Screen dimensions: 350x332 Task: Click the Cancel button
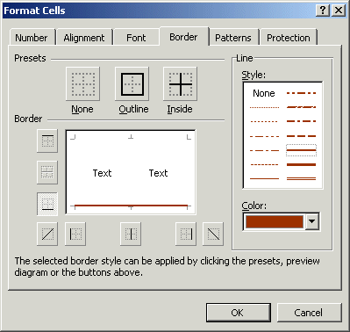(x=309, y=313)
